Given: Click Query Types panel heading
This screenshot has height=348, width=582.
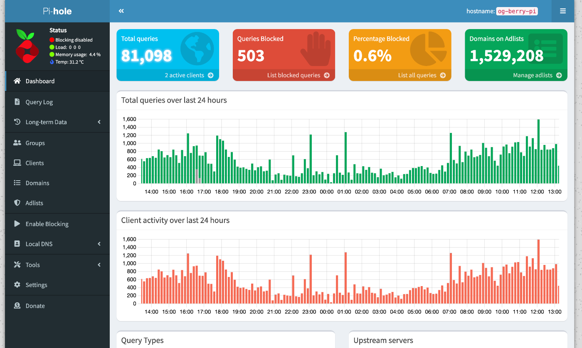Looking at the screenshot, I should click(142, 341).
